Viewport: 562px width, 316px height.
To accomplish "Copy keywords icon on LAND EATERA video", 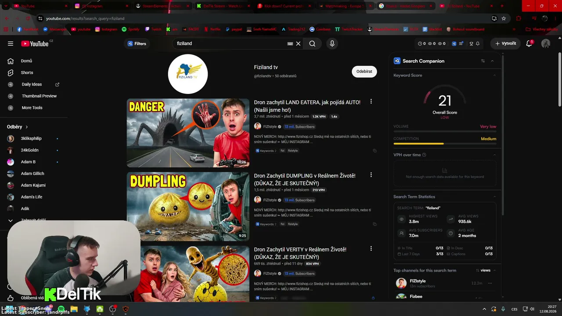I will coord(375,151).
